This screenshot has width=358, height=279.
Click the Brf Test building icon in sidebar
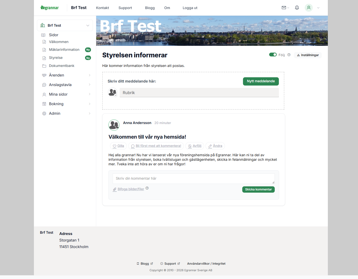(x=43, y=25)
